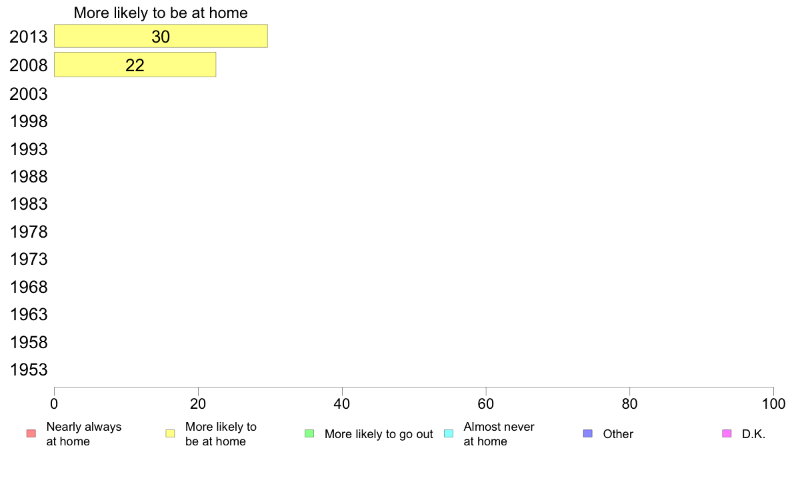The image size is (792, 490).
Task: Click the D.K. legend label text
Action: [753, 434]
